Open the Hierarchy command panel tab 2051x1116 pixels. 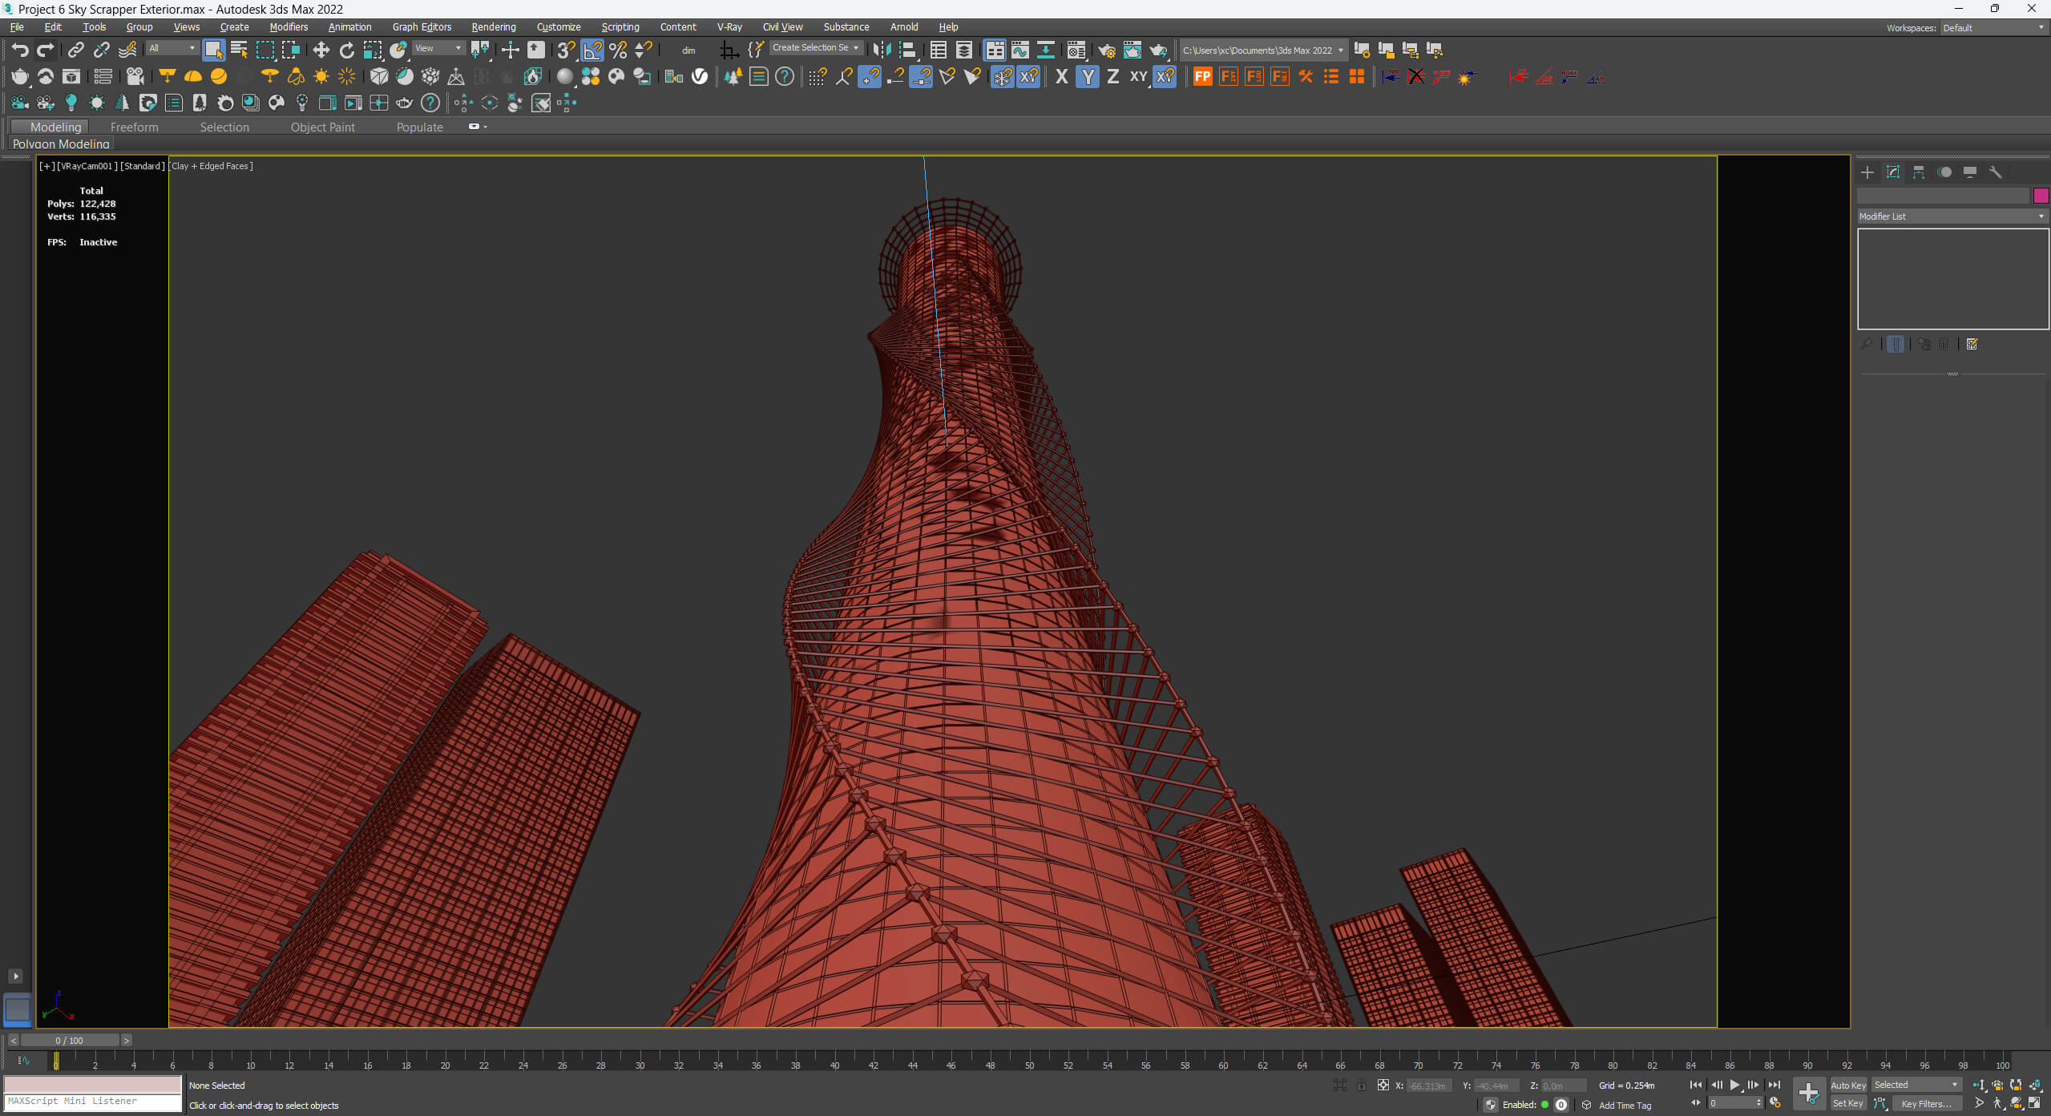pos(1919,172)
